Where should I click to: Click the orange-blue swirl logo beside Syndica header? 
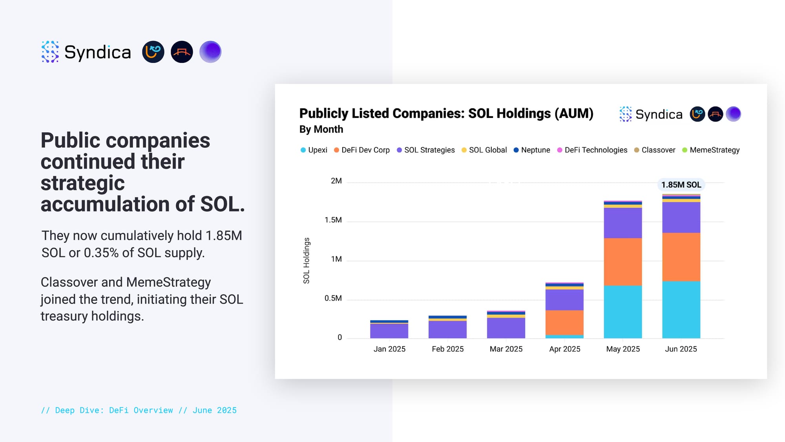point(153,52)
